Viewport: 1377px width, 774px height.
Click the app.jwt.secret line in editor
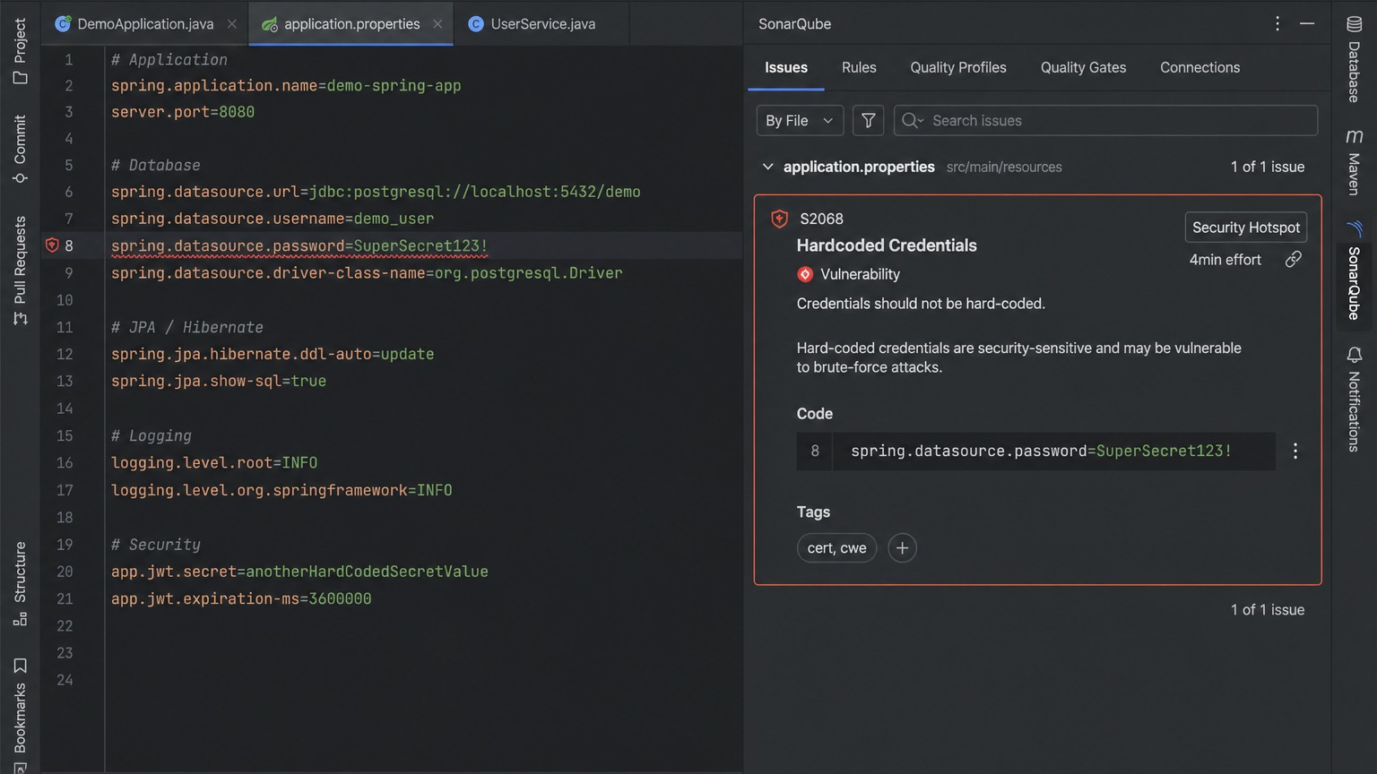(299, 572)
